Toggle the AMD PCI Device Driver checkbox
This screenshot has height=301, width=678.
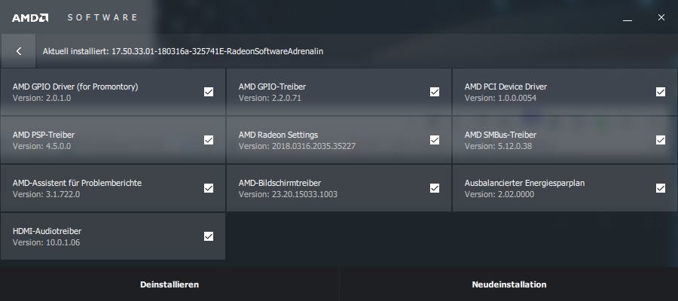click(x=661, y=92)
